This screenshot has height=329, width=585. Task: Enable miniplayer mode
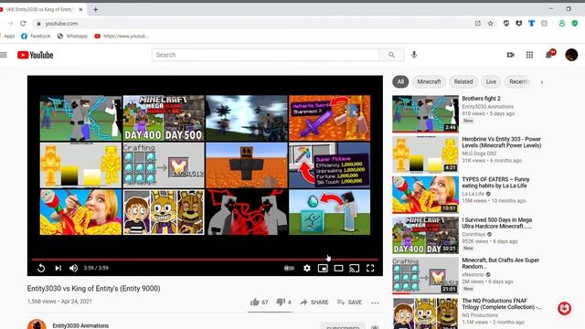click(x=323, y=268)
